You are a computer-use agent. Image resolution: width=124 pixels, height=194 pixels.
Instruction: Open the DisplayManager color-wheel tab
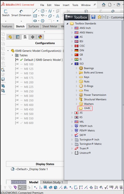pos(40,37)
